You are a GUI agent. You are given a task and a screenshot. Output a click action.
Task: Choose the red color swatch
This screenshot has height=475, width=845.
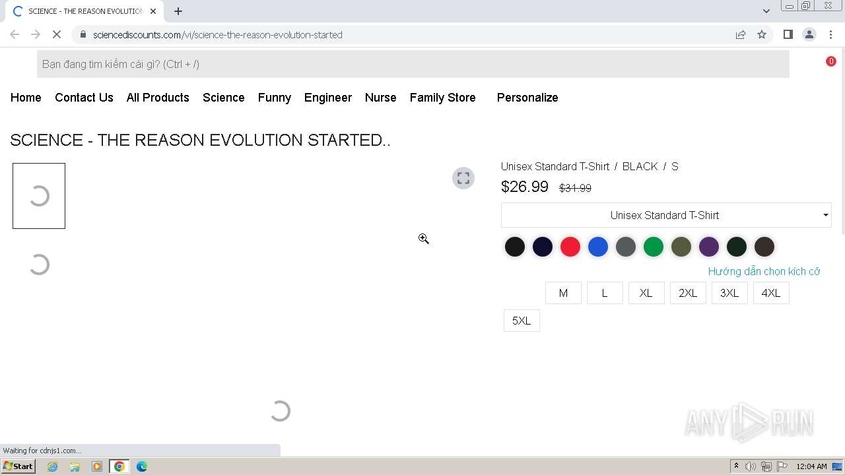[570, 247]
